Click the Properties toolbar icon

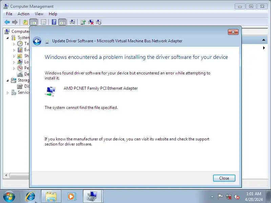(43, 22)
